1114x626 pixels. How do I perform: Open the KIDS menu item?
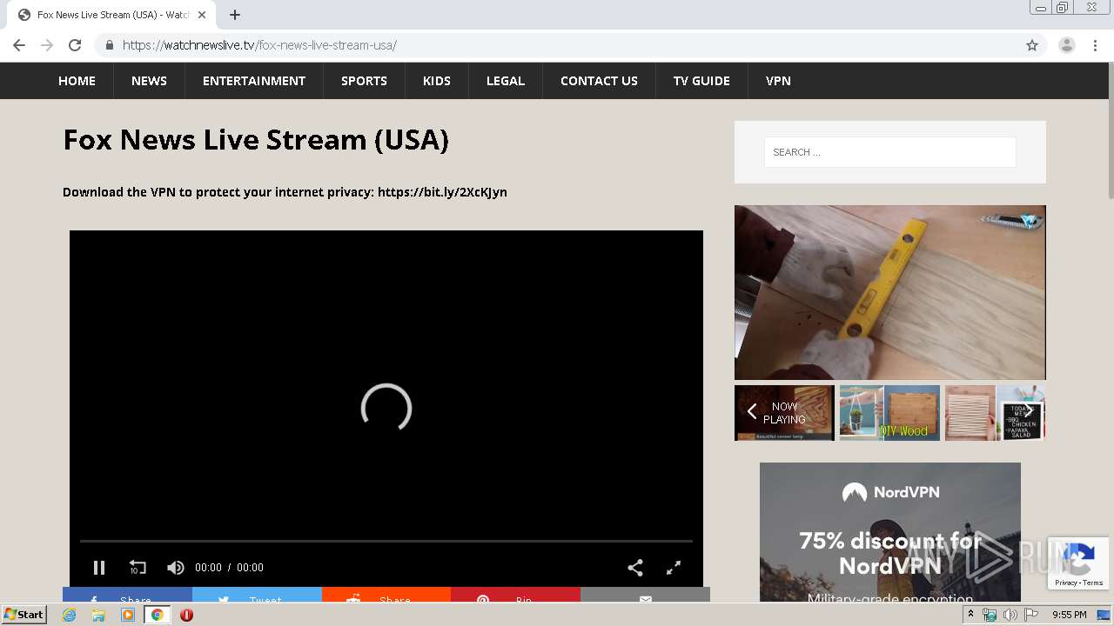point(437,81)
